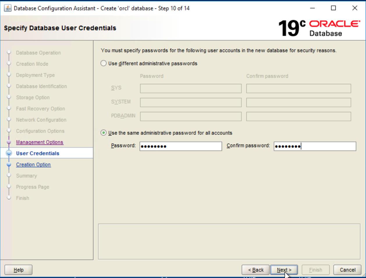This screenshot has height=278, width=366.
Task: Click the Finish step text in sidebar
Action: (22, 198)
